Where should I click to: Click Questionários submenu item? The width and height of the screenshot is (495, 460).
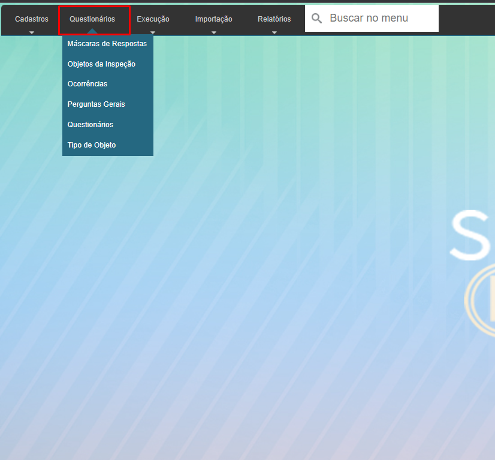(90, 125)
